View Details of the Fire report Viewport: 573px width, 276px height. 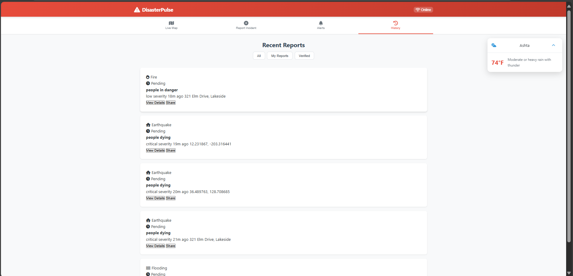pos(155,103)
